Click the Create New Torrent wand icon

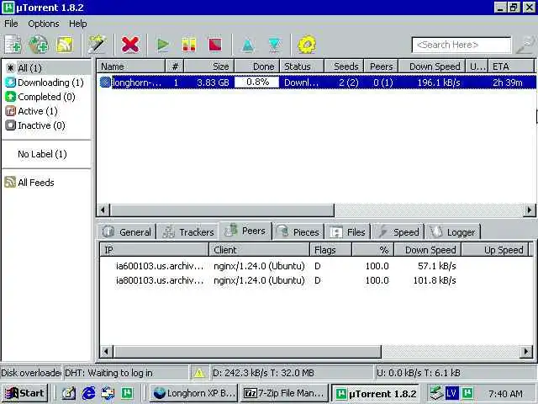pyautogui.click(x=97, y=45)
